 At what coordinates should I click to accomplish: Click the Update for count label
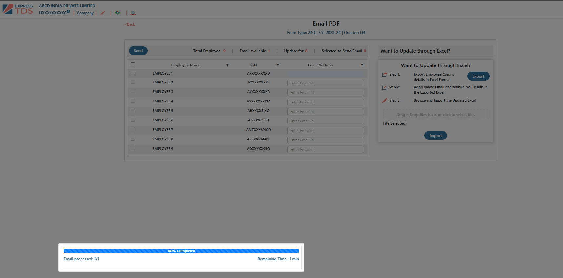tap(296, 51)
